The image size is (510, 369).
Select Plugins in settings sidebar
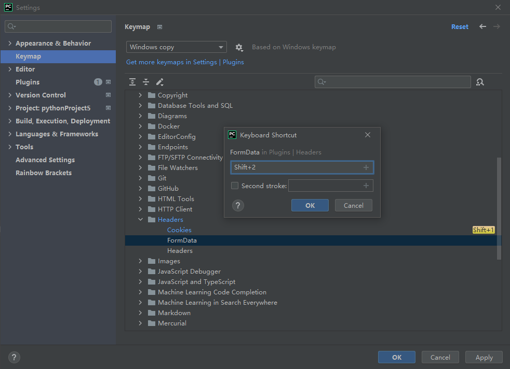point(28,82)
